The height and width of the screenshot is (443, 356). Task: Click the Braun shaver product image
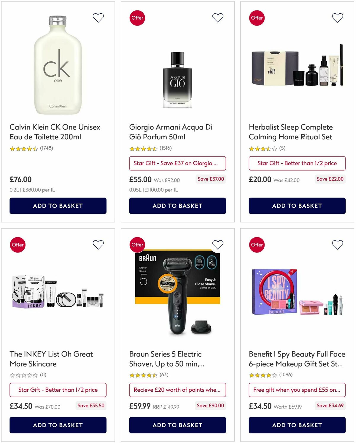[177, 297]
